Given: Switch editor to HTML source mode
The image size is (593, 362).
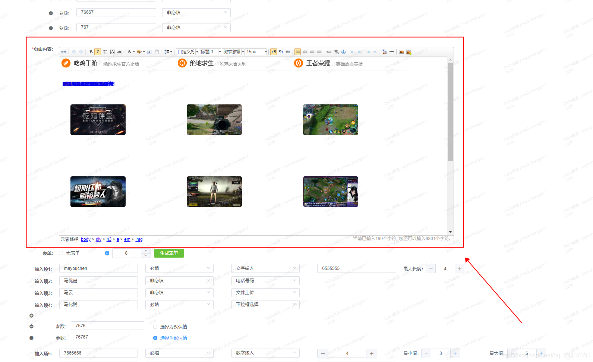Looking at the screenshot, I should (64, 52).
